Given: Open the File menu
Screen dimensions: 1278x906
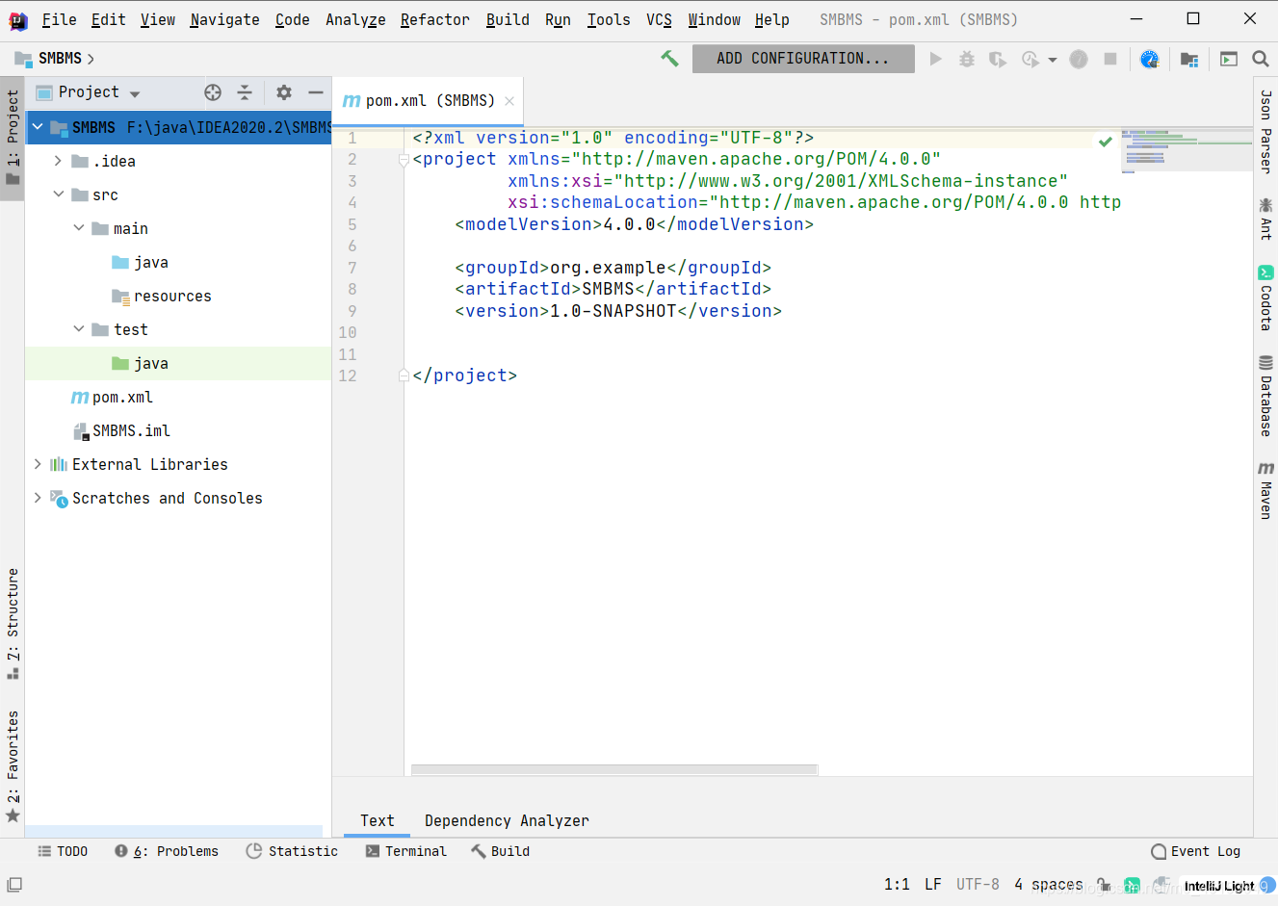Looking at the screenshot, I should [59, 19].
